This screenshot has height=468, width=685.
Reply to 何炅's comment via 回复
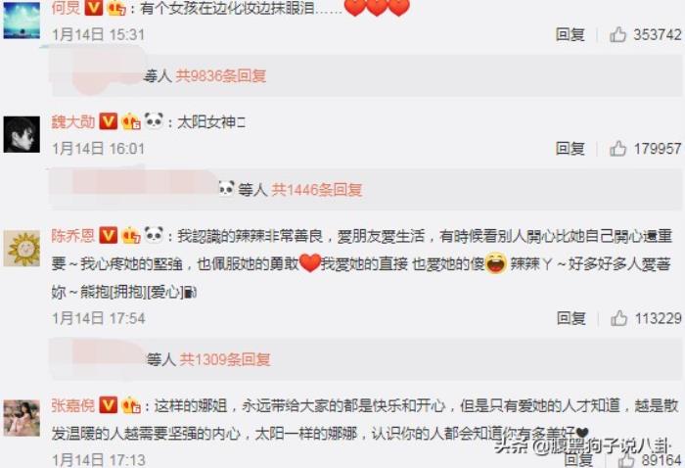571,34
